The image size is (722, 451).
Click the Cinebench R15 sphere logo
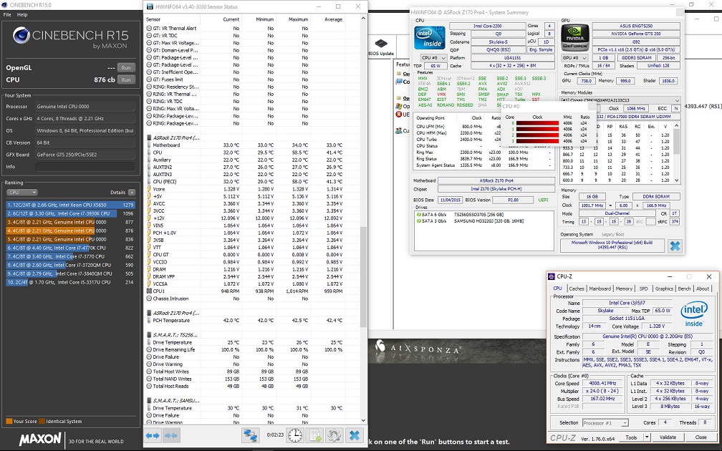[21, 36]
